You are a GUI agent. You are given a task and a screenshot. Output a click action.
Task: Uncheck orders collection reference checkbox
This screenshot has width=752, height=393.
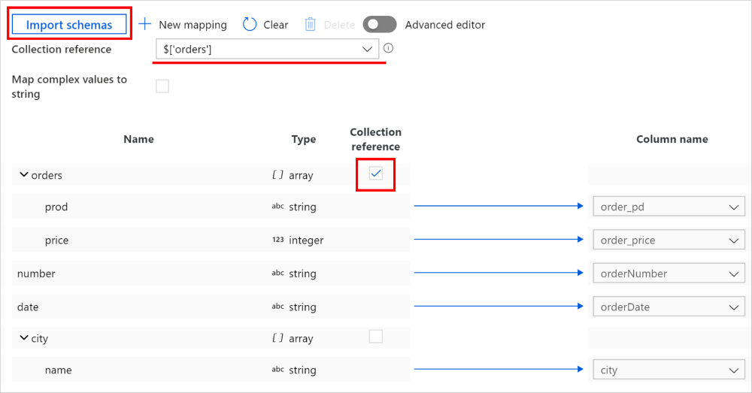(x=376, y=174)
